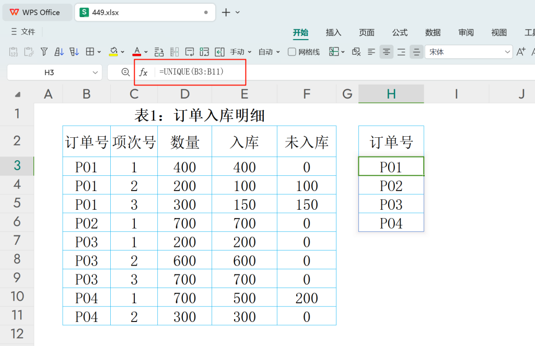Open insert function fx button
This screenshot has height=346, width=535.
point(143,72)
